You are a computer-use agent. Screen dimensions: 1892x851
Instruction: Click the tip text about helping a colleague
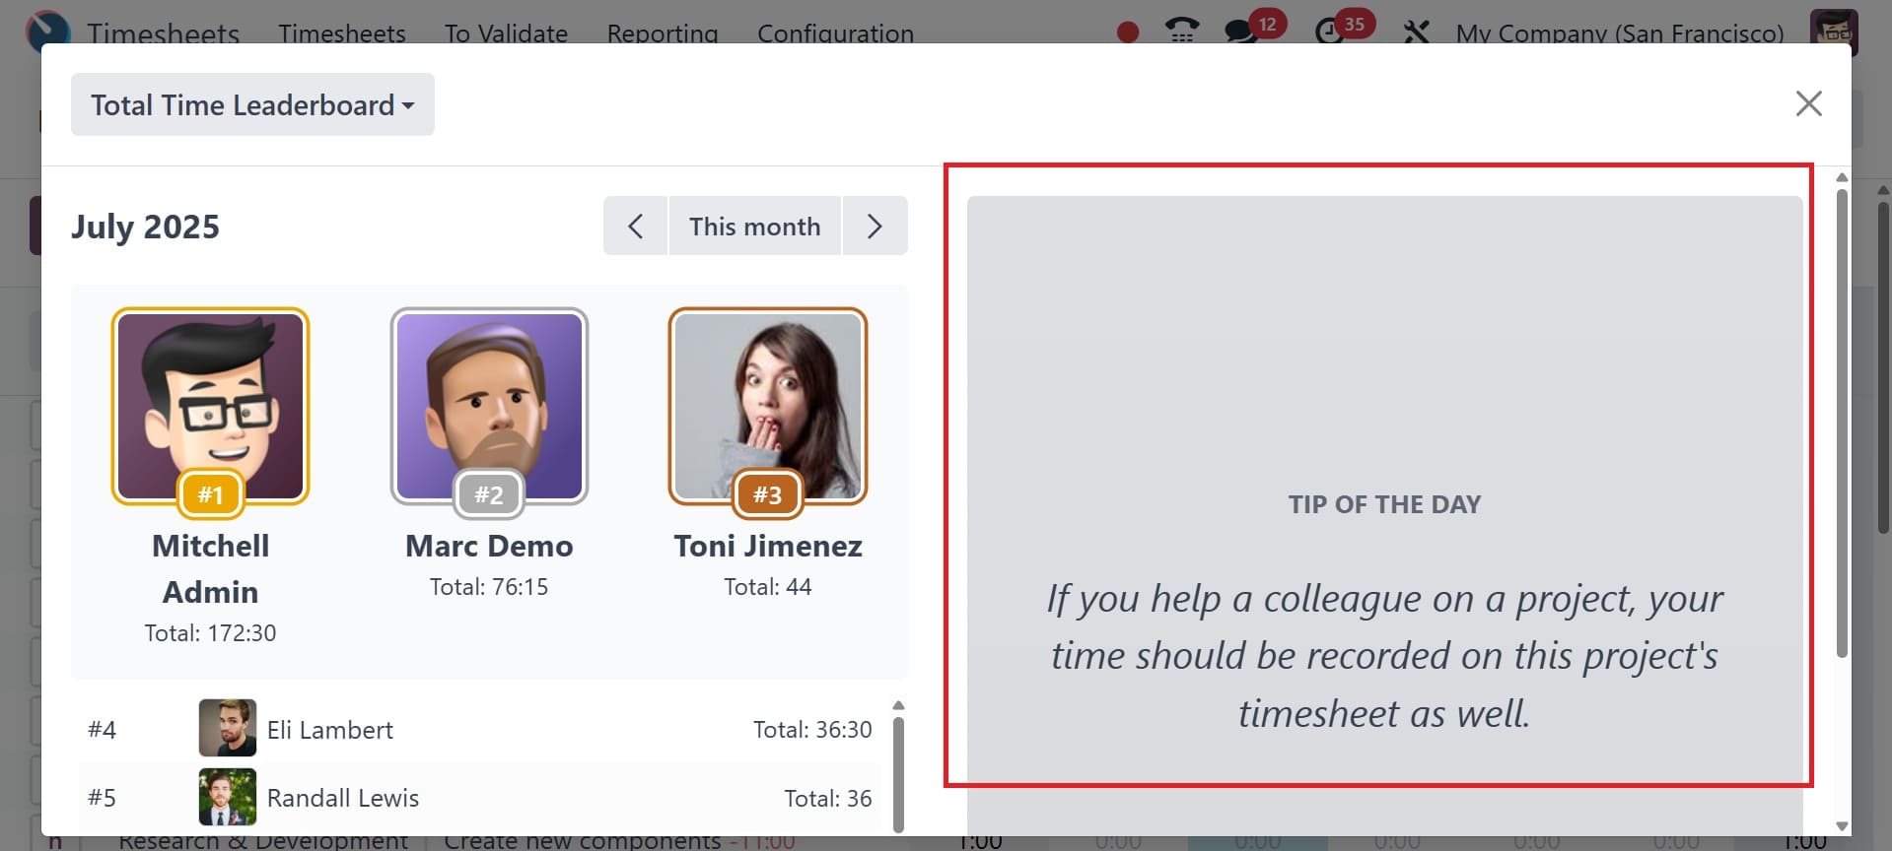(1384, 656)
